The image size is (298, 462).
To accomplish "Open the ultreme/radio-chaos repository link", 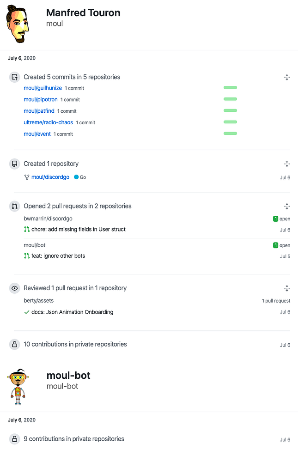I will (48, 122).
